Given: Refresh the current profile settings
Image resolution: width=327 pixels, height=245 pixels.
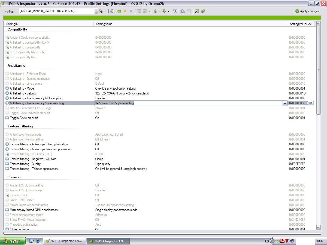Looking at the screenshot, I should pos(112,11).
